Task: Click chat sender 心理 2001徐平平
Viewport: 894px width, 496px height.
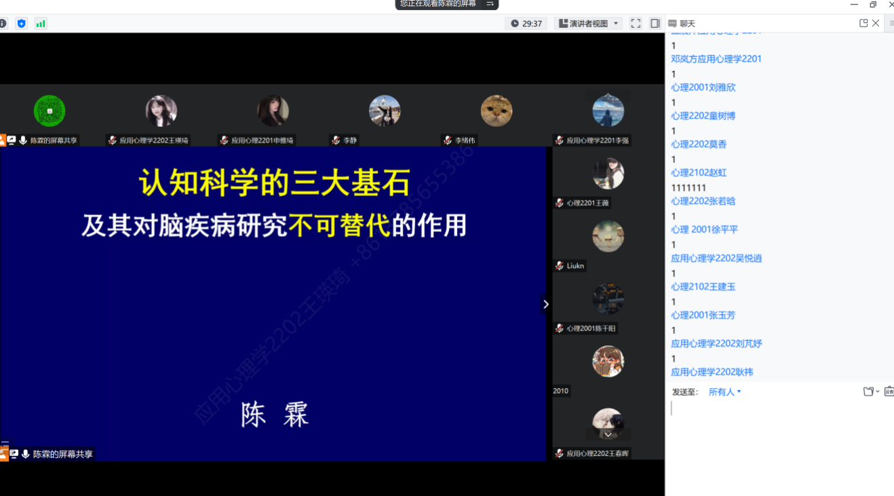Action: coord(705,230)
